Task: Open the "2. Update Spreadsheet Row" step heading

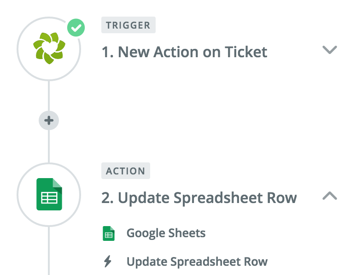Action: click(x=199, y=198)
